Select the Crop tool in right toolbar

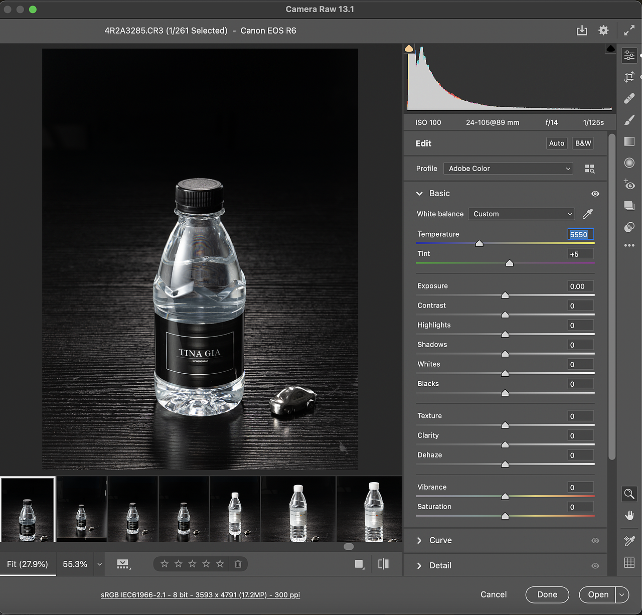coord(629,77)
